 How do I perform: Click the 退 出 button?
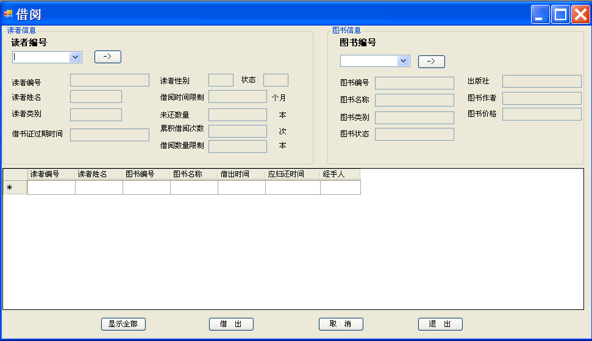pos(440,324)
